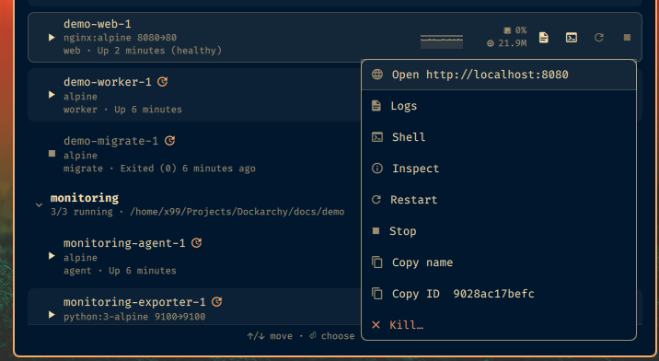
Task: Select the demo-migrate-1 container name
Action: (x=111, y=141)
